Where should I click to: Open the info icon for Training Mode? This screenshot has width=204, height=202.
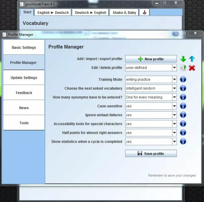(183, 79)
